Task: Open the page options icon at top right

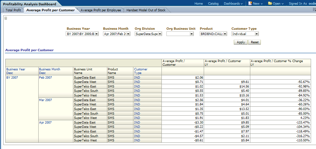Action: (314, 10)
